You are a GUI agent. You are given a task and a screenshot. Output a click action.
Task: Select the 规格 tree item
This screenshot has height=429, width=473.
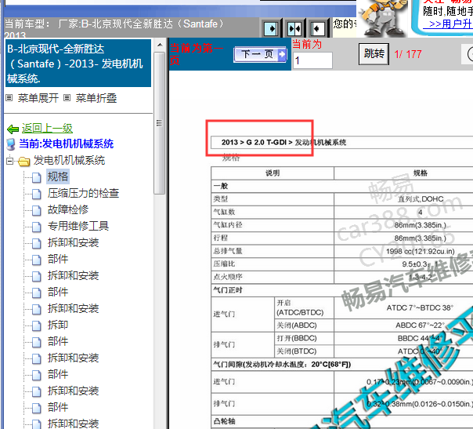pyautogui.click(x=58, y=176)
